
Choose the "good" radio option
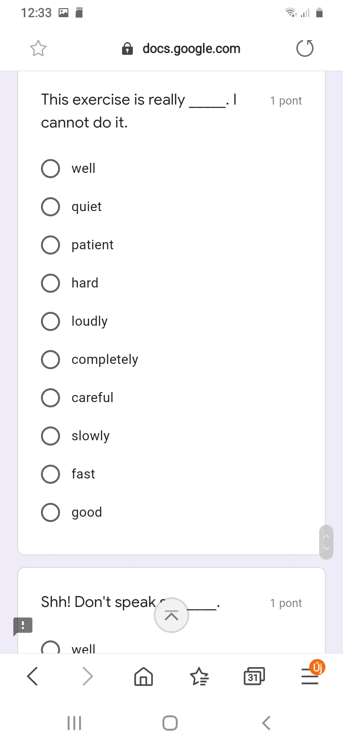(50, 512)
